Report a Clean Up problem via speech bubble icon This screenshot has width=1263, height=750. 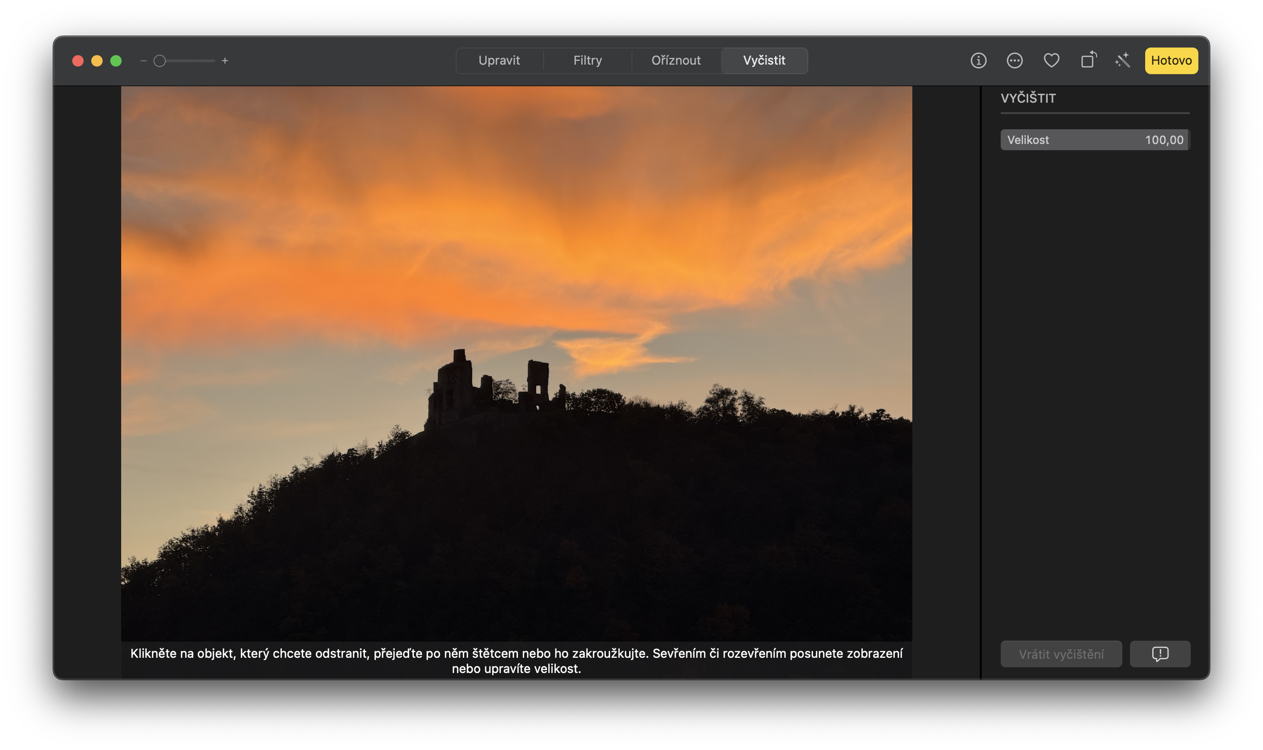pos(1160,654)
